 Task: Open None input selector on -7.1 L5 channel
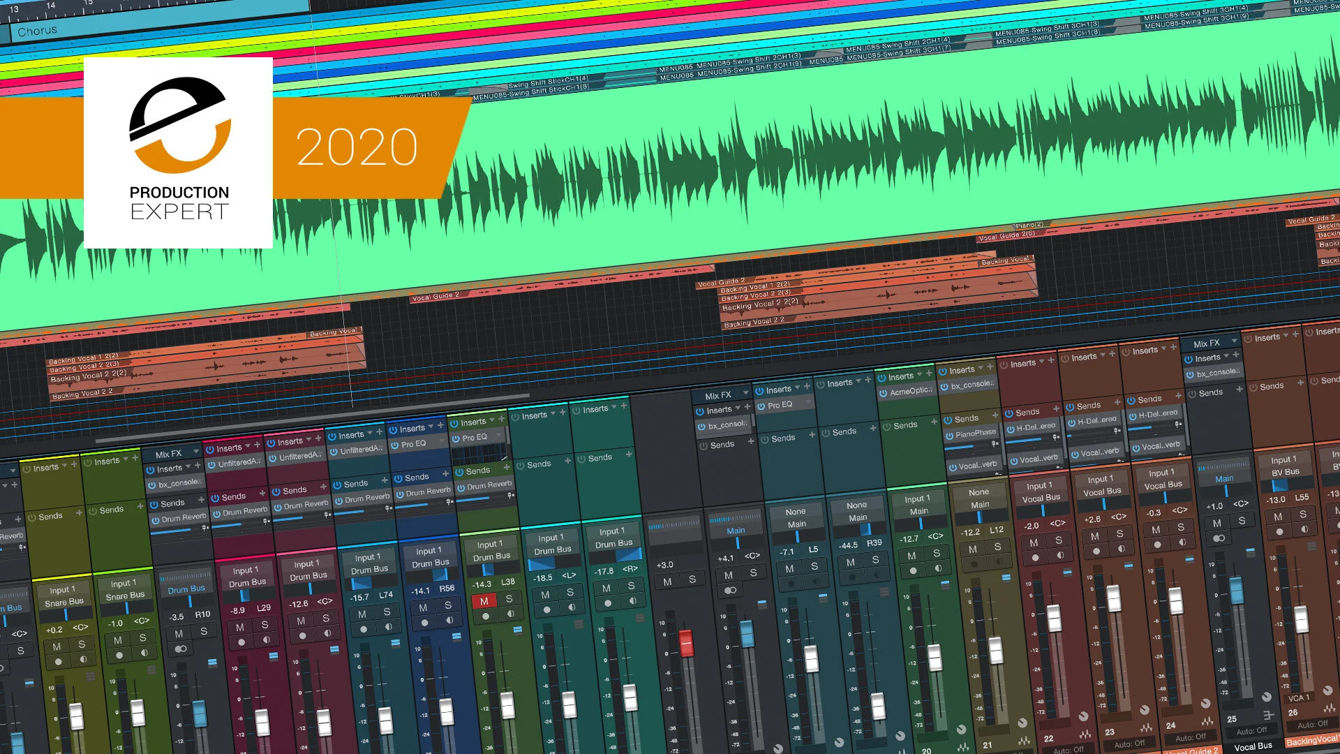coord(795,512)
